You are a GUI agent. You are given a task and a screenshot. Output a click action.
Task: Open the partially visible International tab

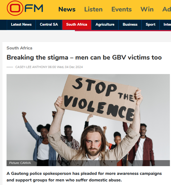[x=166, y=25]
